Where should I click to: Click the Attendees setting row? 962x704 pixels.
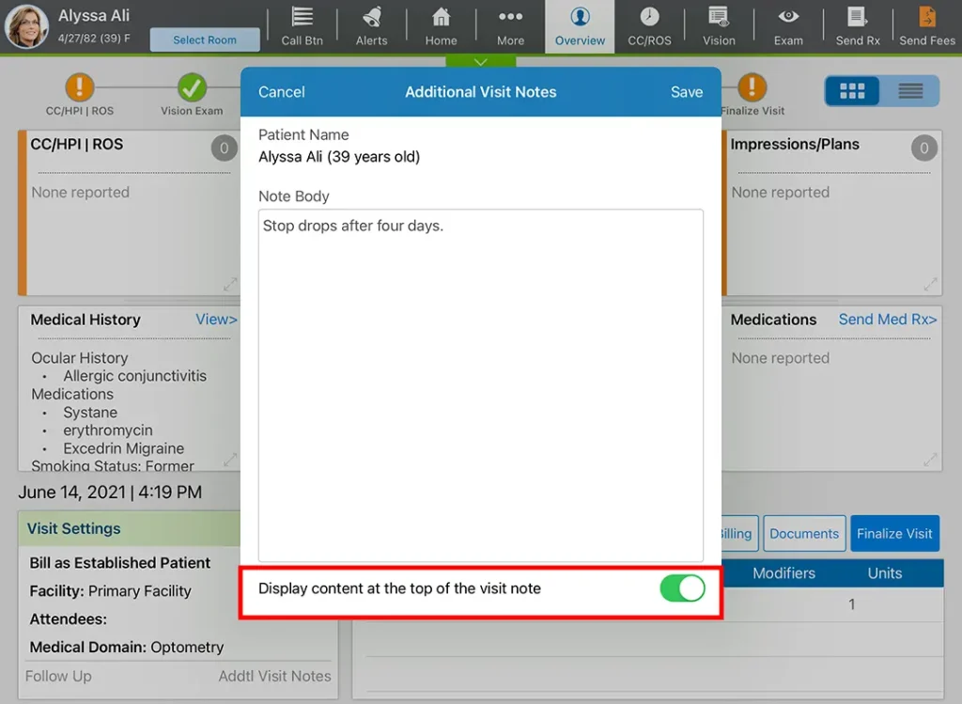coord(68,619)
